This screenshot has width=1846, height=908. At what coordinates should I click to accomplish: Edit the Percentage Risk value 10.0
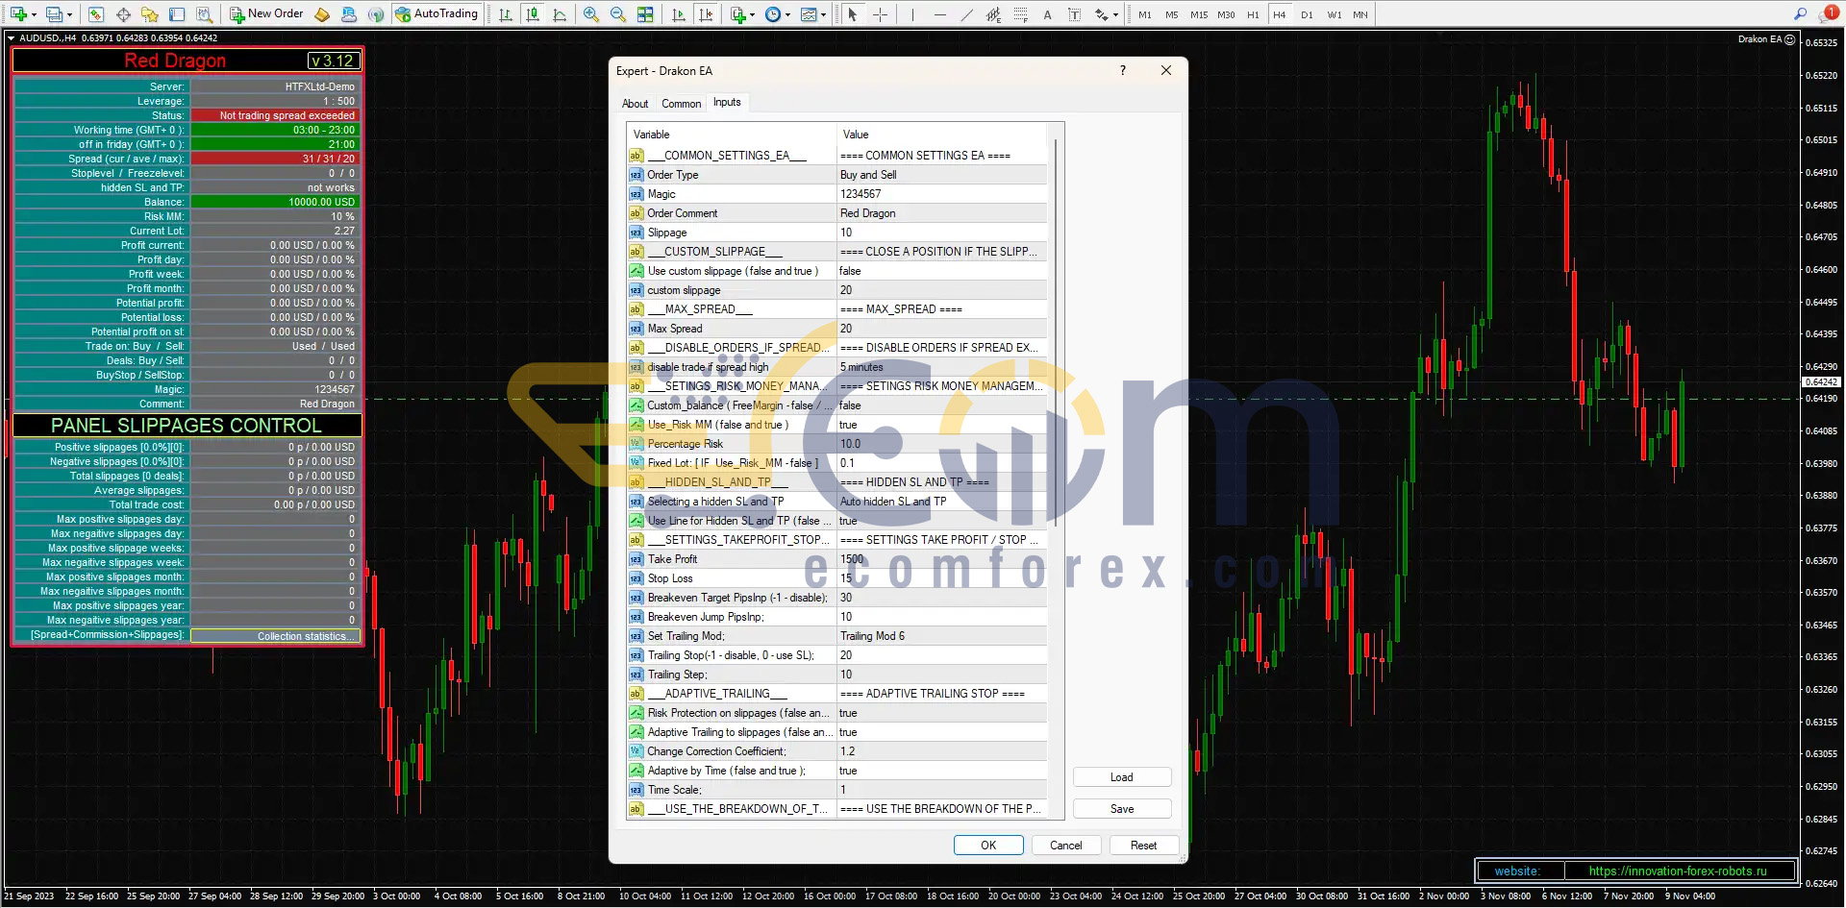coord(942,444)
